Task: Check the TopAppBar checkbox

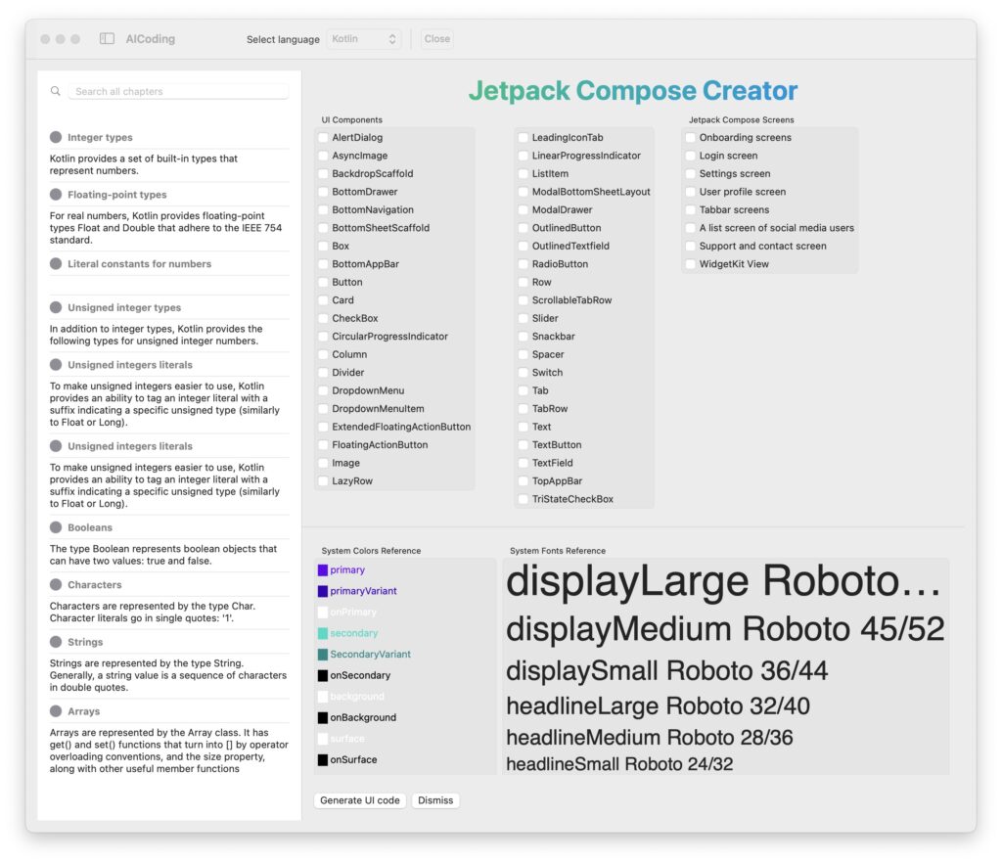Action: pos(524,480)
